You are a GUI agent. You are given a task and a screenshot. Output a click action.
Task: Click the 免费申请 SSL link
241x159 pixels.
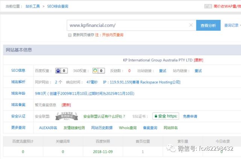(190, 117)
